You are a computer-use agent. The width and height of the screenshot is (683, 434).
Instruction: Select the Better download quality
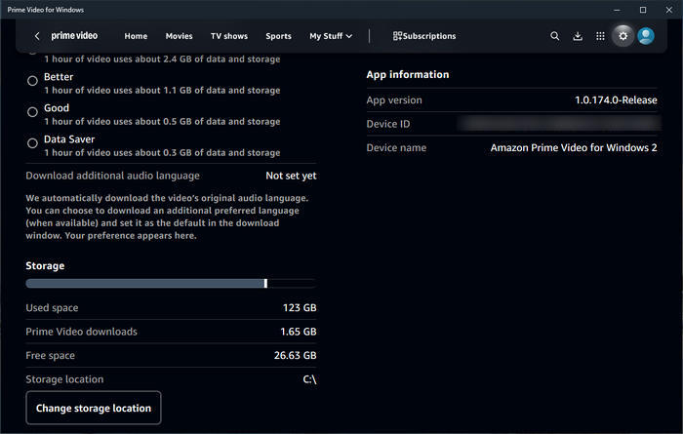[32, 81]
